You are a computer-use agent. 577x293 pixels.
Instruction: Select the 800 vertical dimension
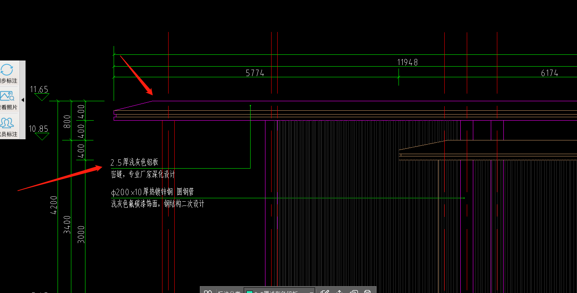point(67,121)
